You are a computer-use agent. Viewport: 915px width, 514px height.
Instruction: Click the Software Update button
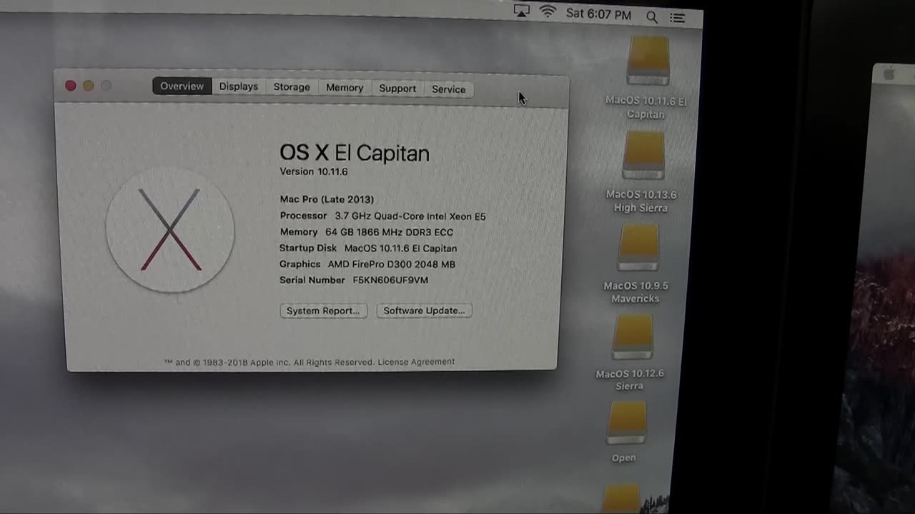[424, 311]
